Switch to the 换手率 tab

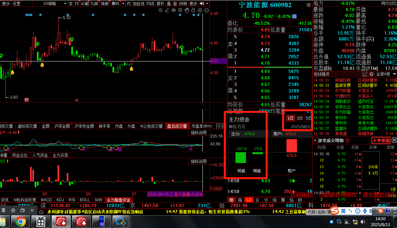tap(104, 126)
